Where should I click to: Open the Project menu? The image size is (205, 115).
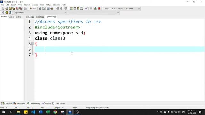[x=27, y=5]
